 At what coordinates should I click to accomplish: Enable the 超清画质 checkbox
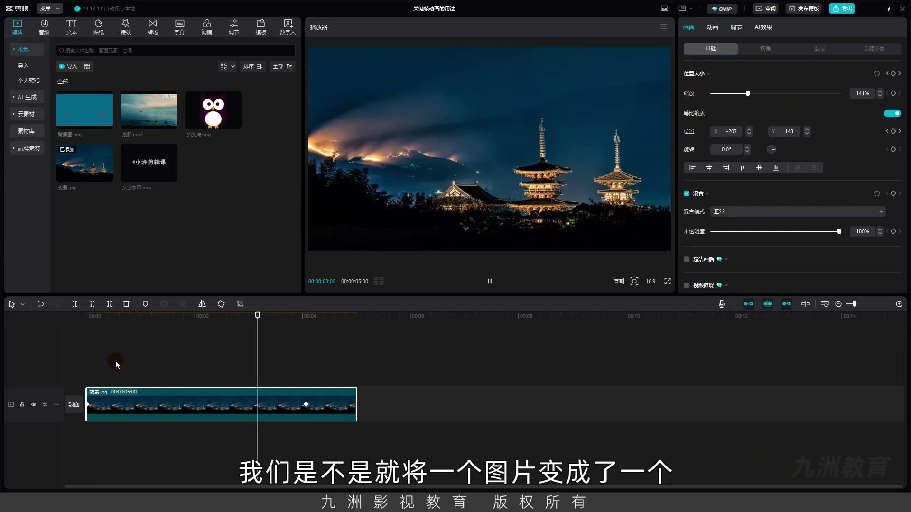(x=687, y=259)
